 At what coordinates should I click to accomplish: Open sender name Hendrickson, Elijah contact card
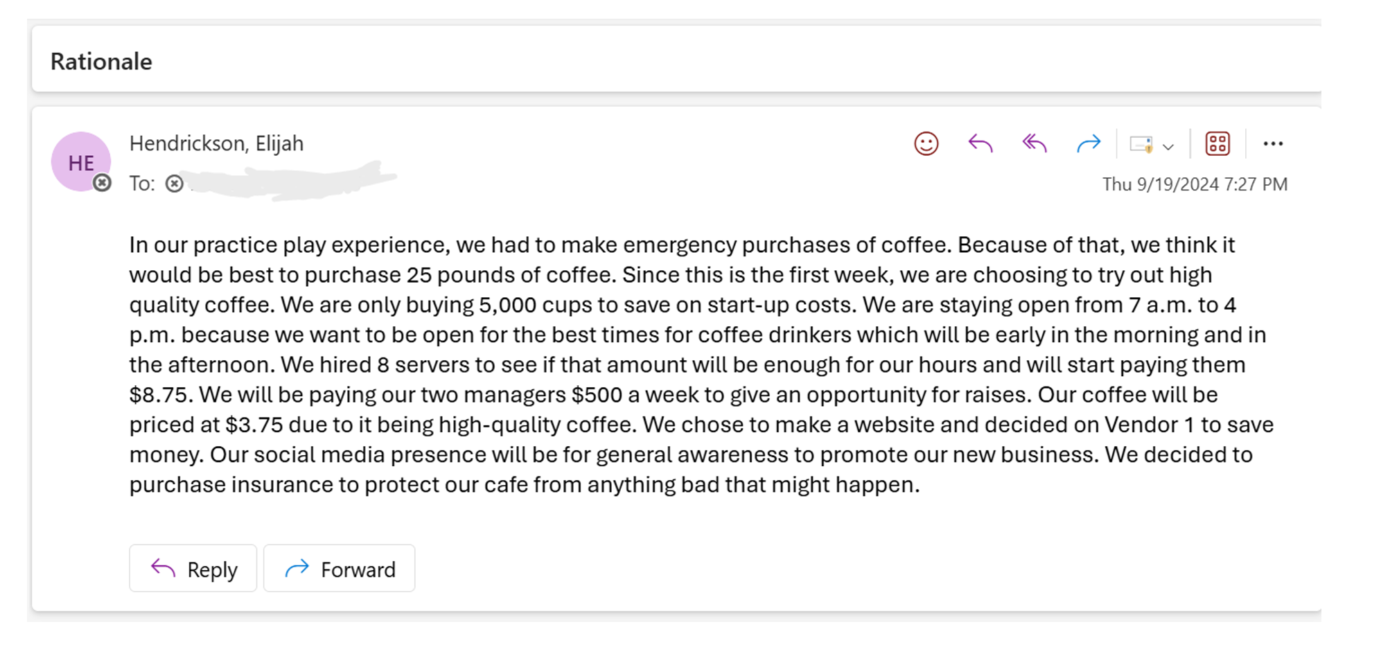point(216,143)
